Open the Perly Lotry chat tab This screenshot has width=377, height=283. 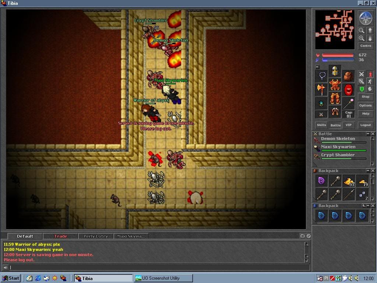96,236
